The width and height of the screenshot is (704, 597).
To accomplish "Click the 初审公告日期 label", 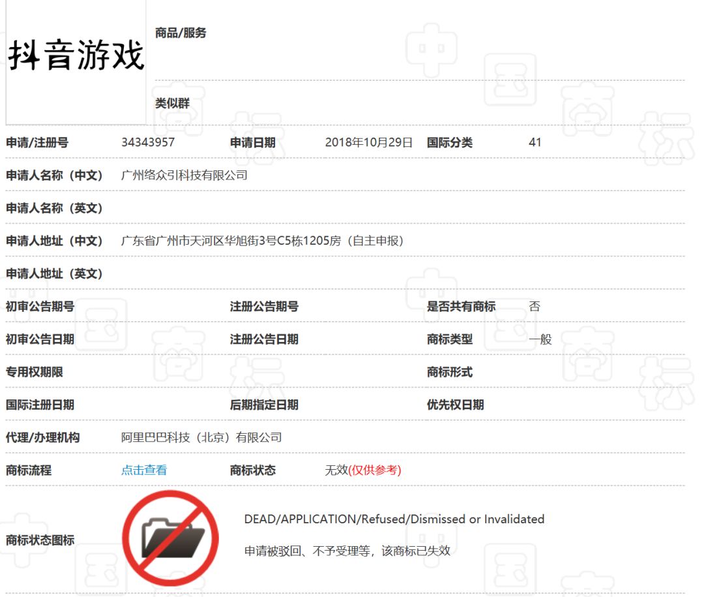I will click(x=40, y=339).
